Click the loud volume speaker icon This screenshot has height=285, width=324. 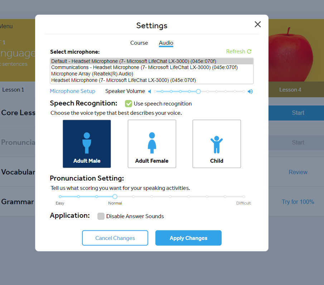tap(250, 92)
